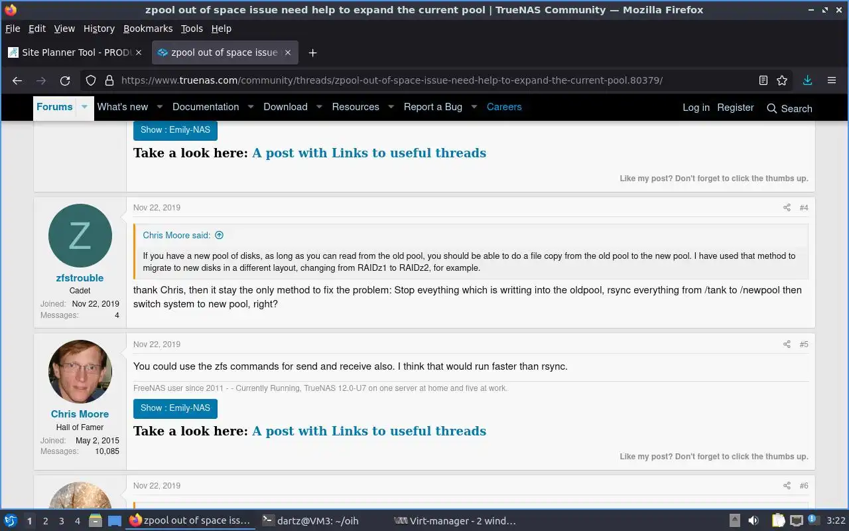This screenshot has width=849, height=531.
Task: Open a new tab with plus button
Action: pyautogui.click(x=312, y=52)
